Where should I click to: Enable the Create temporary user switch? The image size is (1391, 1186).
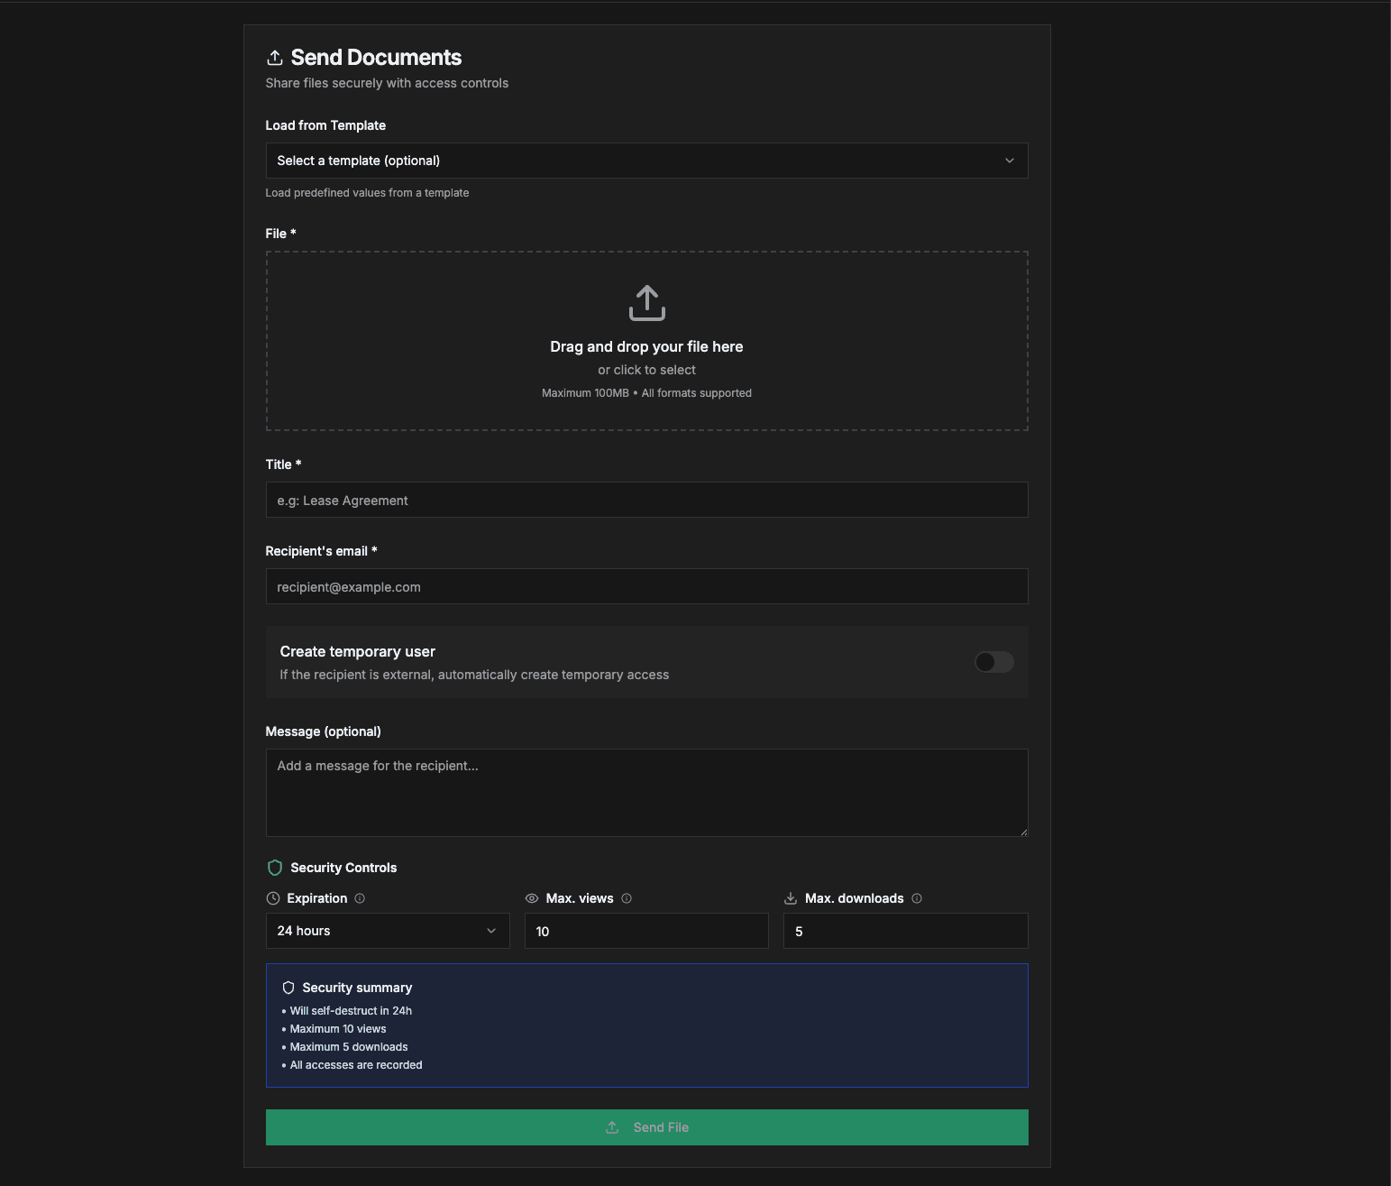[x=993, y=662]
